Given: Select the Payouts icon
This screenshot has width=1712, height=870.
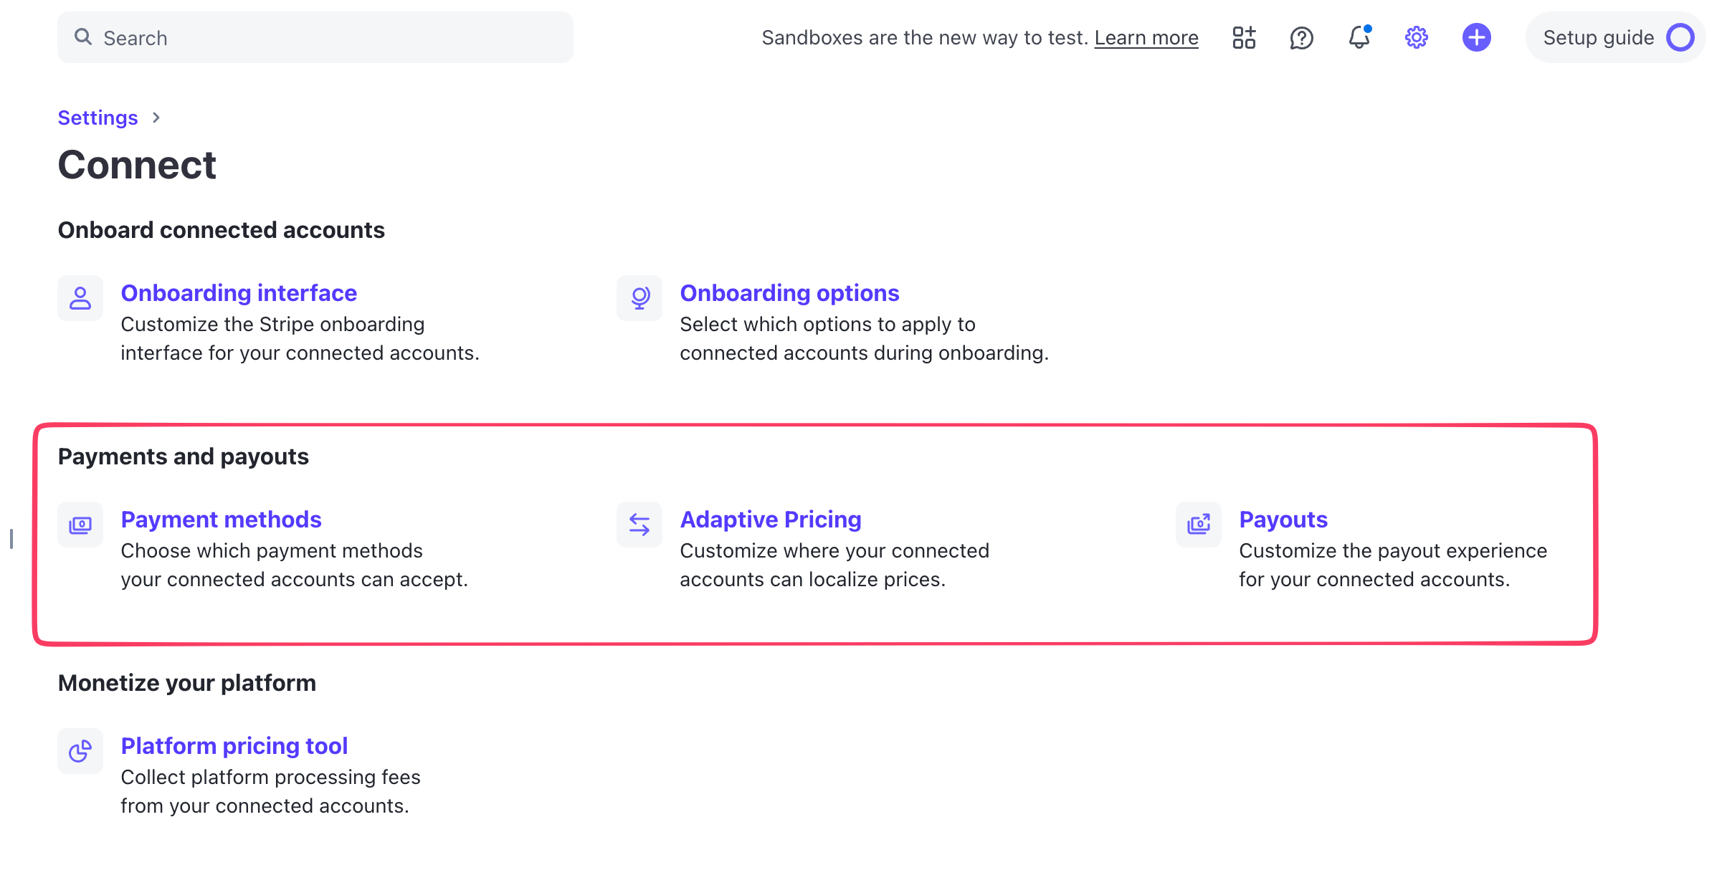Looking at the screenshot, I should 1198,525.
